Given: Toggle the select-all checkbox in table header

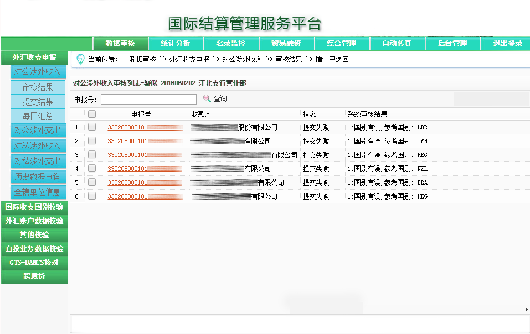Looking at the screenshot, I should point(92,114).
